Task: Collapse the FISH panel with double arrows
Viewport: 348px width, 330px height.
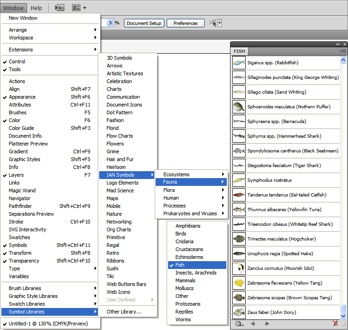Action: [x=338, y=44]
